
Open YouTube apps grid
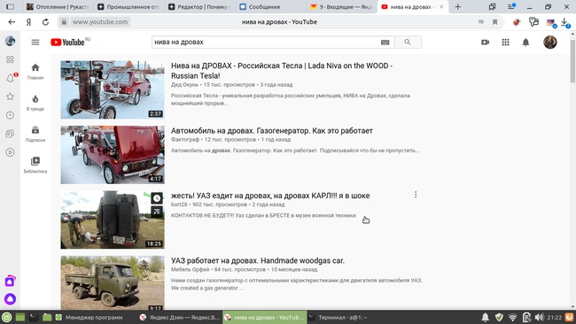(x=505, y=42)
